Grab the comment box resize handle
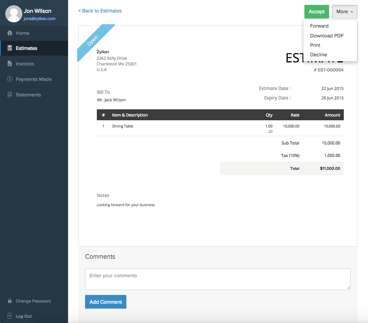The image size is (368, 323). tap(348, 288)
